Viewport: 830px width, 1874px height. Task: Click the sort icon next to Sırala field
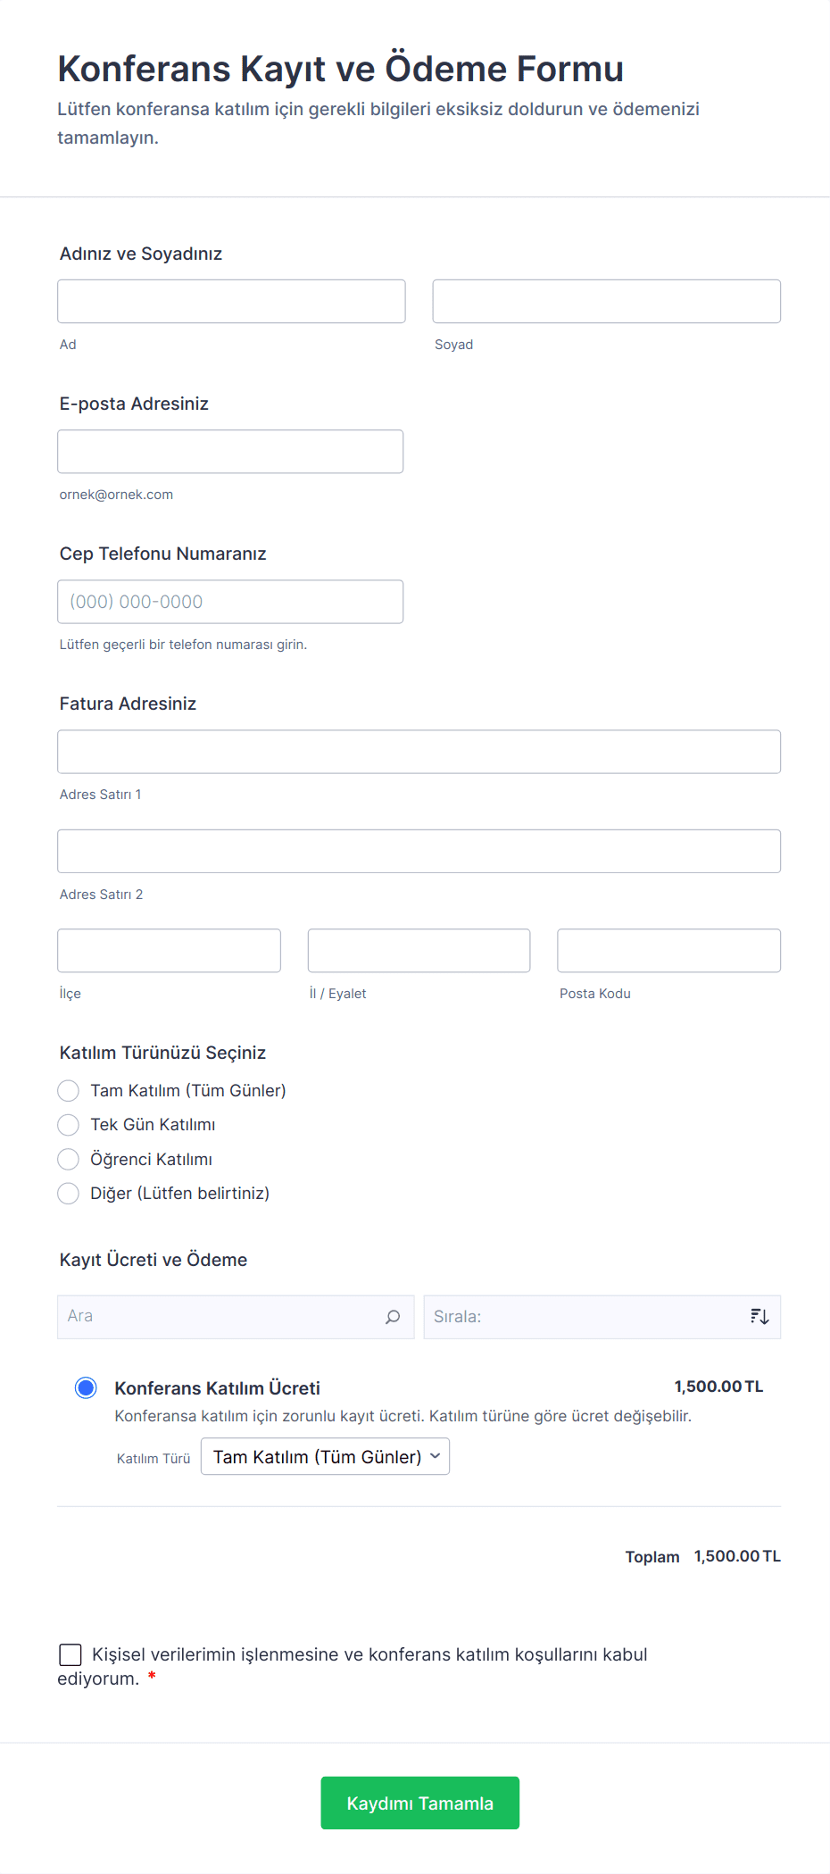point(759,1316)
